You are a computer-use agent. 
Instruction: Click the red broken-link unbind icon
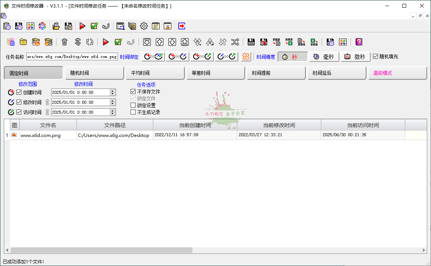(245, 56)
